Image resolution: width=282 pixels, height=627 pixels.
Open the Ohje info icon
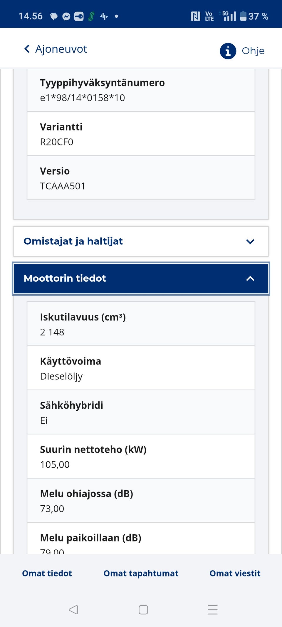228,51
